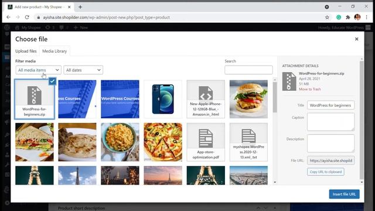Deselect WordPress-for-beginners.zip via its checkmark

point(52,81)
